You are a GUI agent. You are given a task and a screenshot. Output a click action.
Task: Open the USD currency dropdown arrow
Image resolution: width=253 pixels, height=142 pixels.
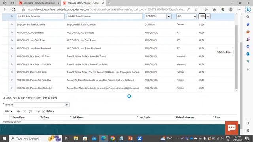208,16
